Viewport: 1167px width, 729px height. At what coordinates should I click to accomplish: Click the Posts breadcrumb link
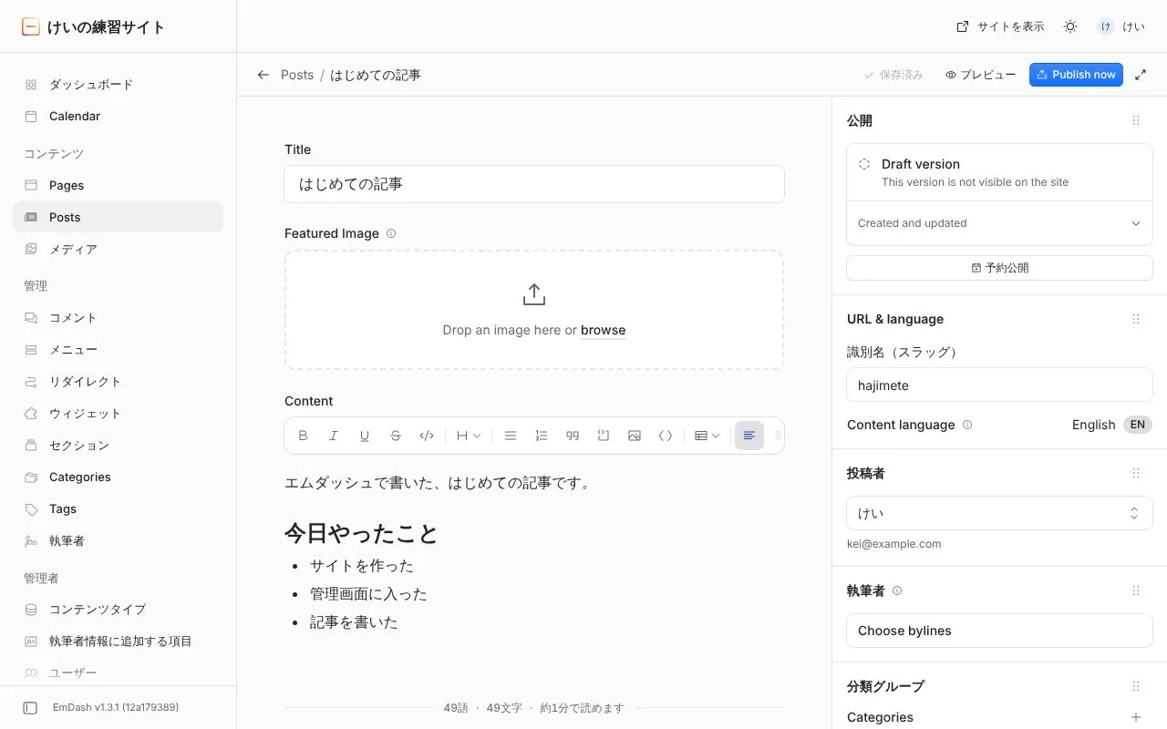[x=297, y=75]
